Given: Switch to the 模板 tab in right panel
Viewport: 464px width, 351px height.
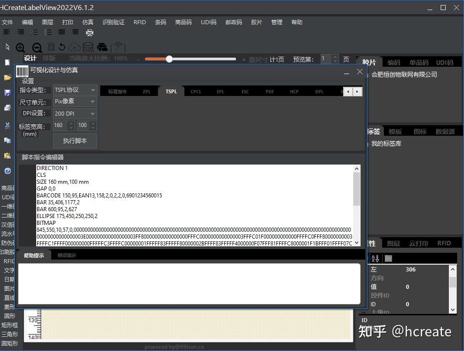Looking at the screenshot, I should point(395,132).
